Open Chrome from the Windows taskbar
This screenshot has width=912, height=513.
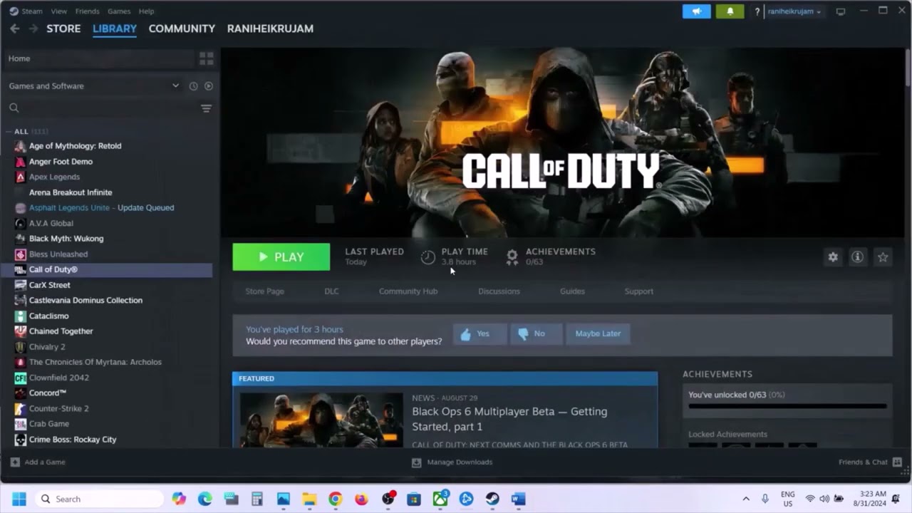[x=335, y=499]
